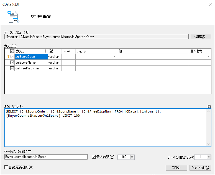
Task: Click the 選択(S)... button
Action: tap(201, 36)
